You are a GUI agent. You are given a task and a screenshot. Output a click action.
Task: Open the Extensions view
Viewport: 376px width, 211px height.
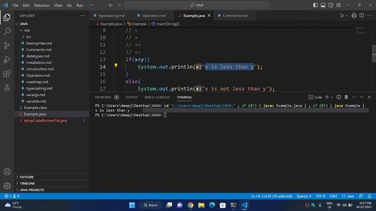coord(7,74)
